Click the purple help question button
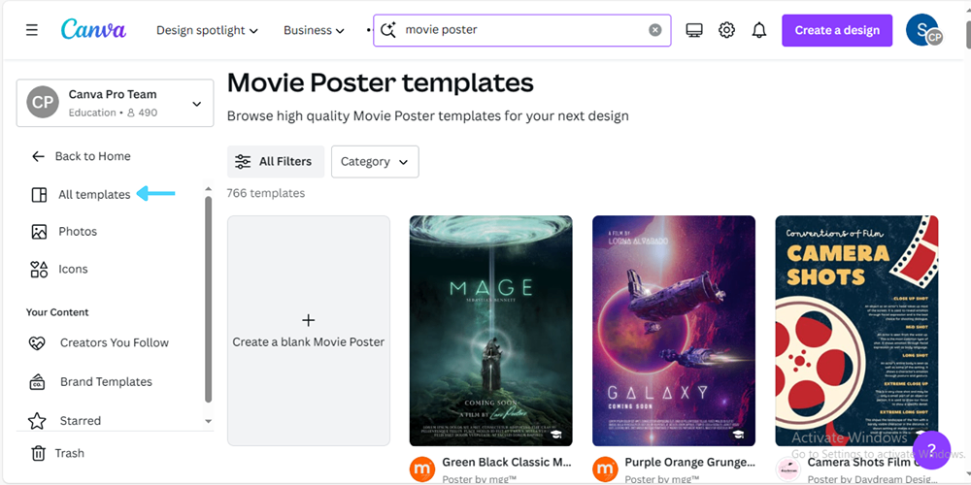This screenshot has height=485, width=971. tap(931, 449)
